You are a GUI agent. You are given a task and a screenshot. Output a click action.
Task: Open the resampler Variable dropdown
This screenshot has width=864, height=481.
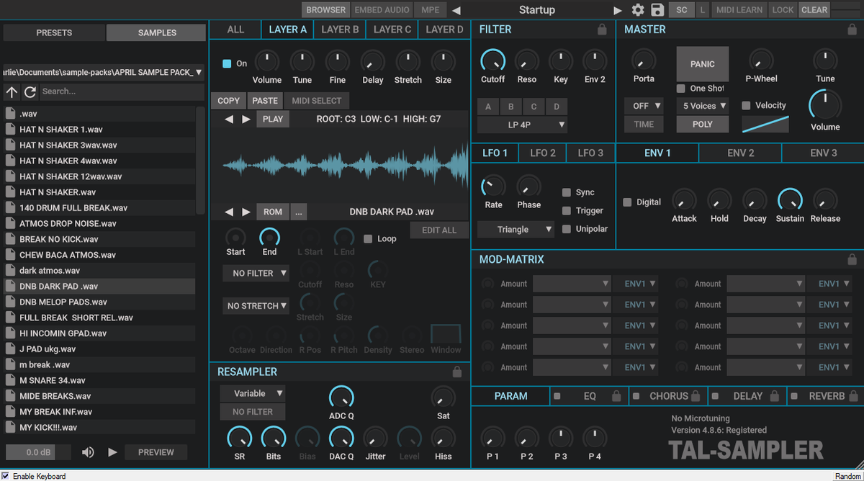click(253, 393)
